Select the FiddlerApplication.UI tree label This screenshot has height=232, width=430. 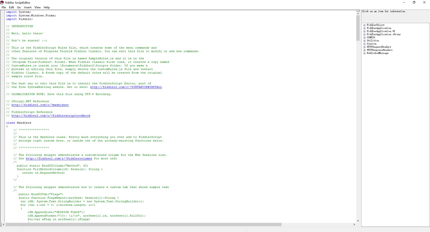(381, 31)
